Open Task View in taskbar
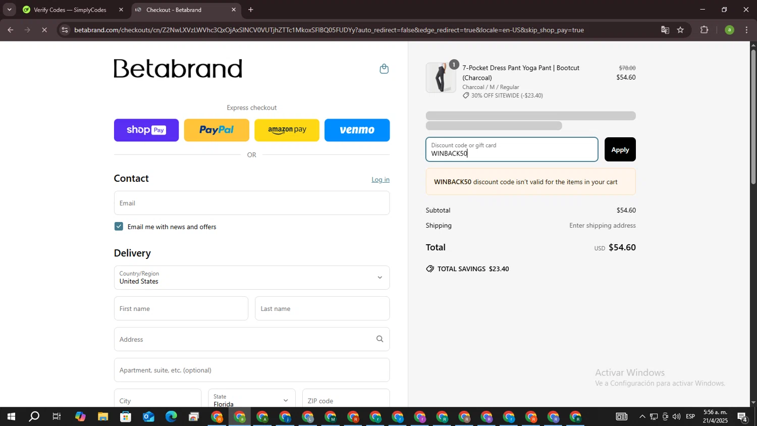Viewport: 757px width, 426px height. pos(57,417)
